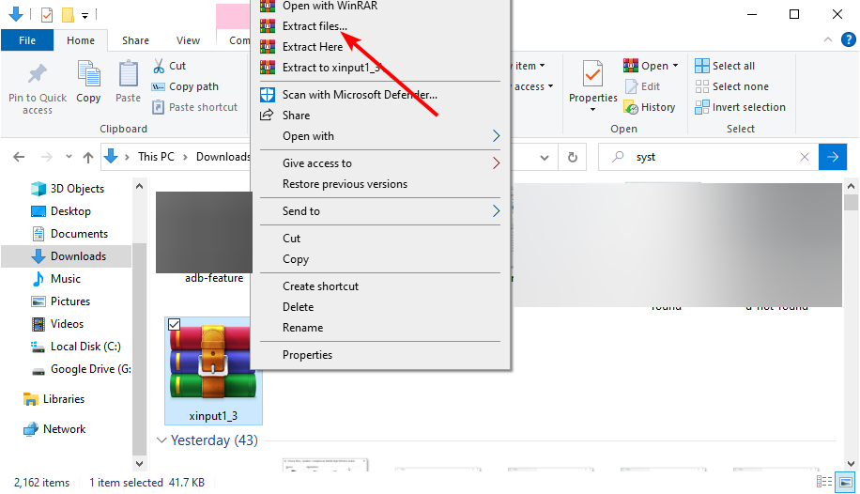
Task: Go back with the left arrow
Action: (19, 157)
